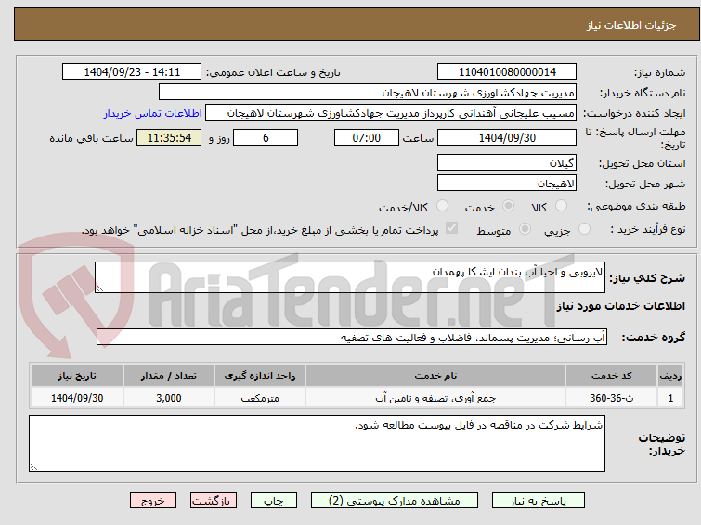
Task: Select the جزیی purchase type radio
Action: coord(584,229)
